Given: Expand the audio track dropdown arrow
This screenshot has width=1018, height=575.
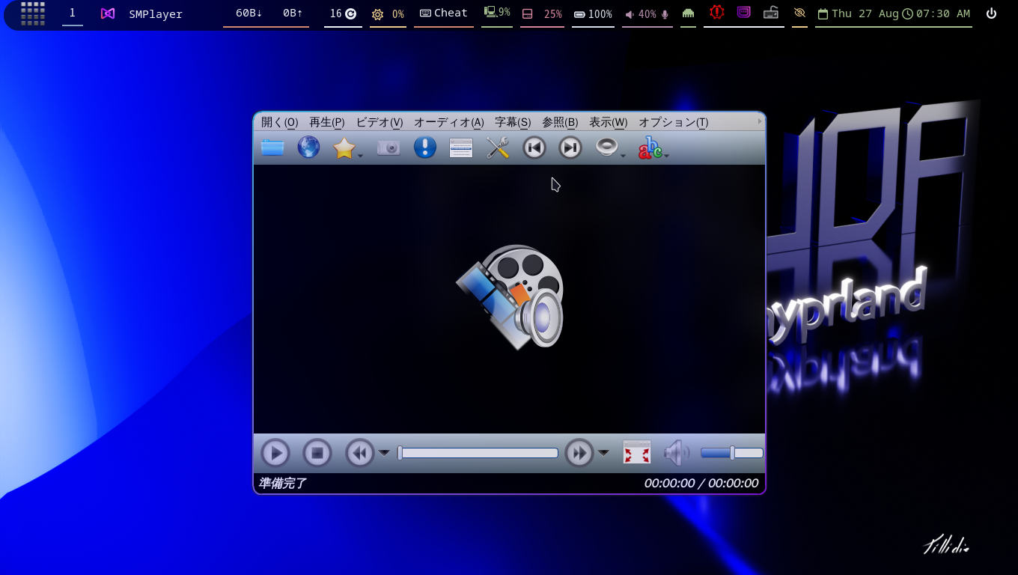Looking at the screenshot, I should pos(623,156).
